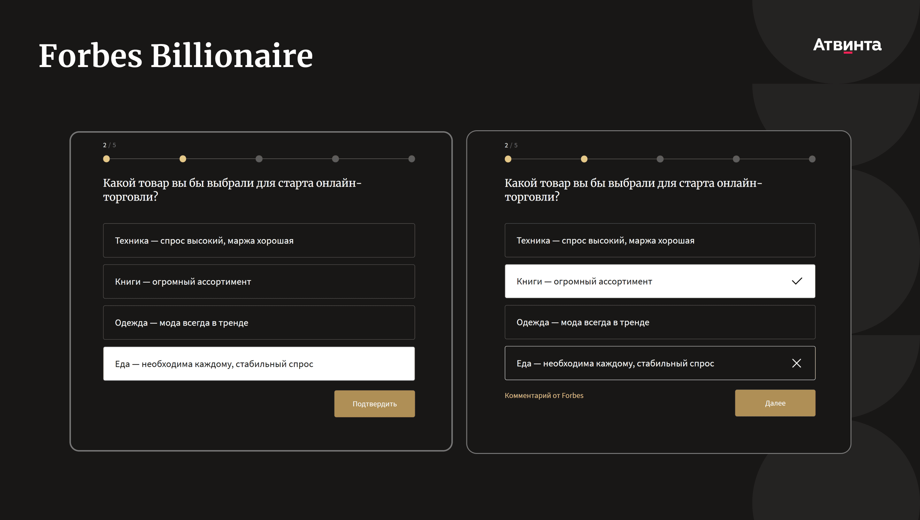Click third progress dot in right card

coord(660,159)
